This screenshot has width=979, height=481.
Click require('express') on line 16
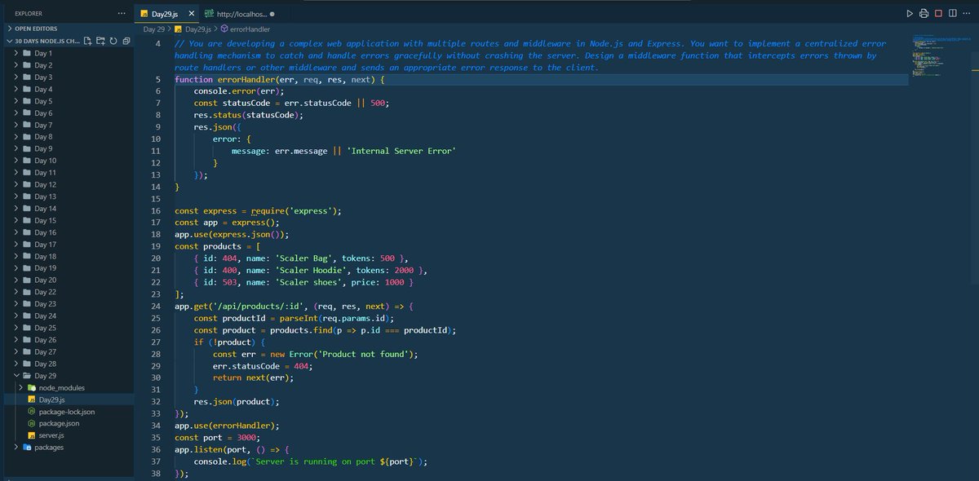click(295, 211)
